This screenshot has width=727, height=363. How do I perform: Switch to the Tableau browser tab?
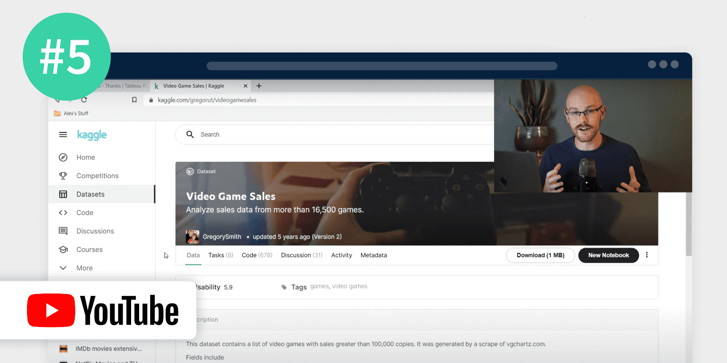click(x=123, y=86)
